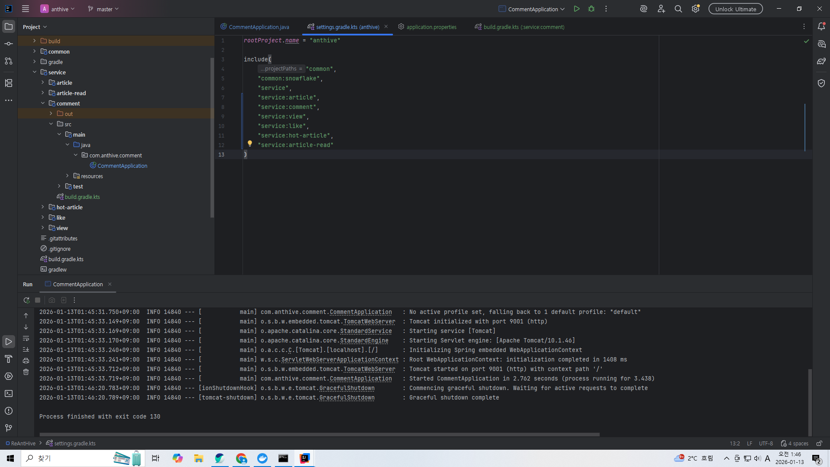Click Rerun icon in Run panel
This screenshot has width=830, height=467.
(26, 300)
